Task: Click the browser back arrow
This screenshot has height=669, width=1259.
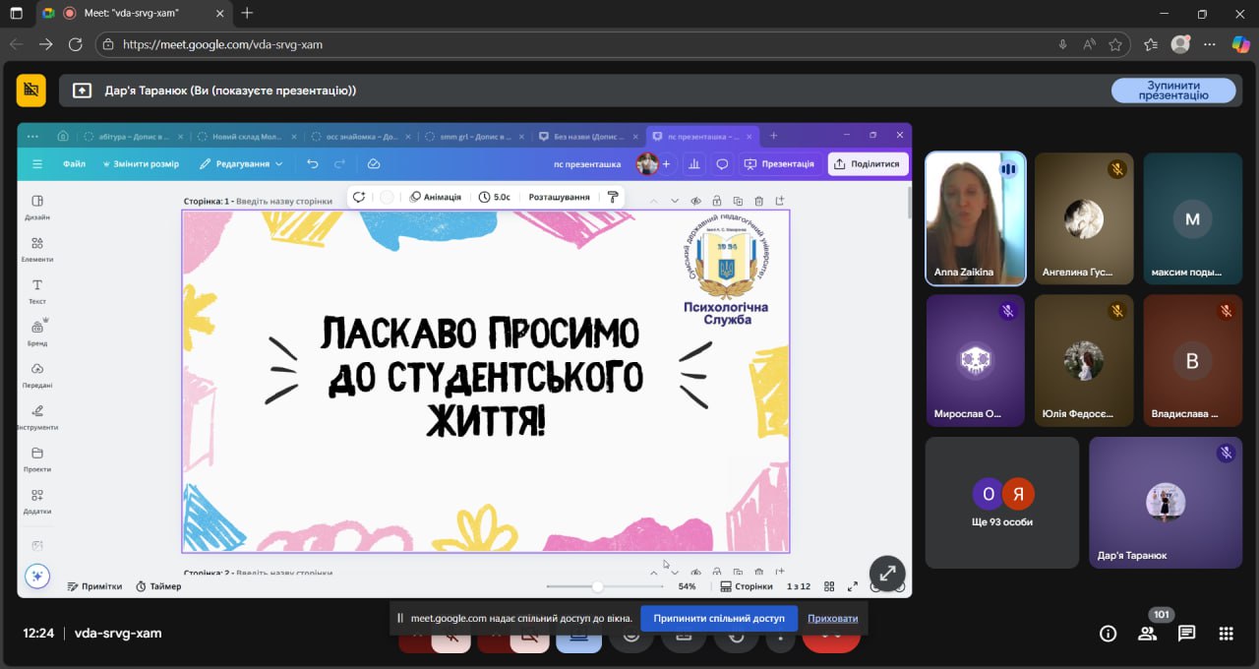Action: pyautogui.click(x=17, y=44)
